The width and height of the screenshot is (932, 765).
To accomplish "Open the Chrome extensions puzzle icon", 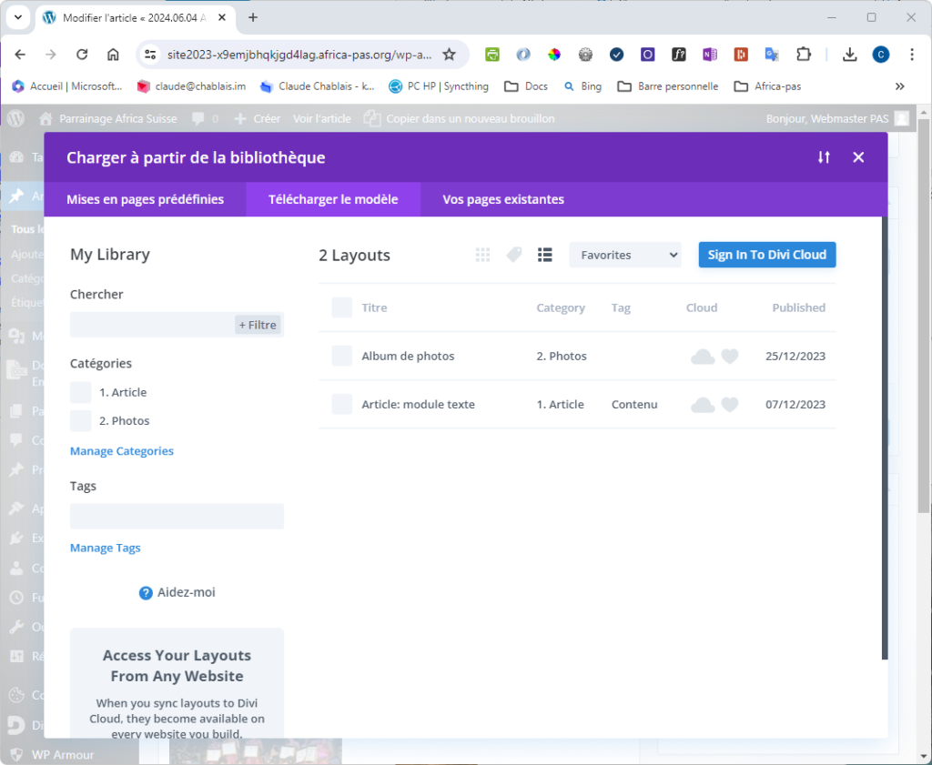I will coord(803,55).
